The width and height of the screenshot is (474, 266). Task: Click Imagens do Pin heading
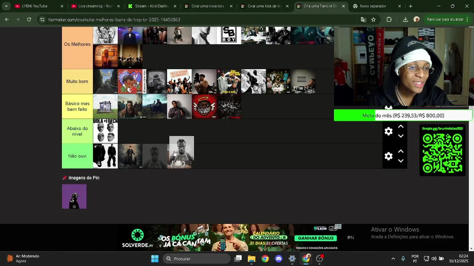click(x=84, y=178)
